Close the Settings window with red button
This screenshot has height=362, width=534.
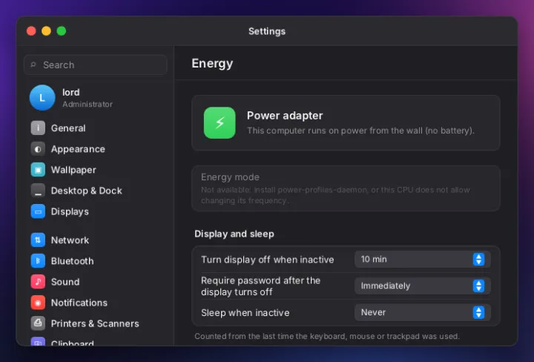click(31, 31)
